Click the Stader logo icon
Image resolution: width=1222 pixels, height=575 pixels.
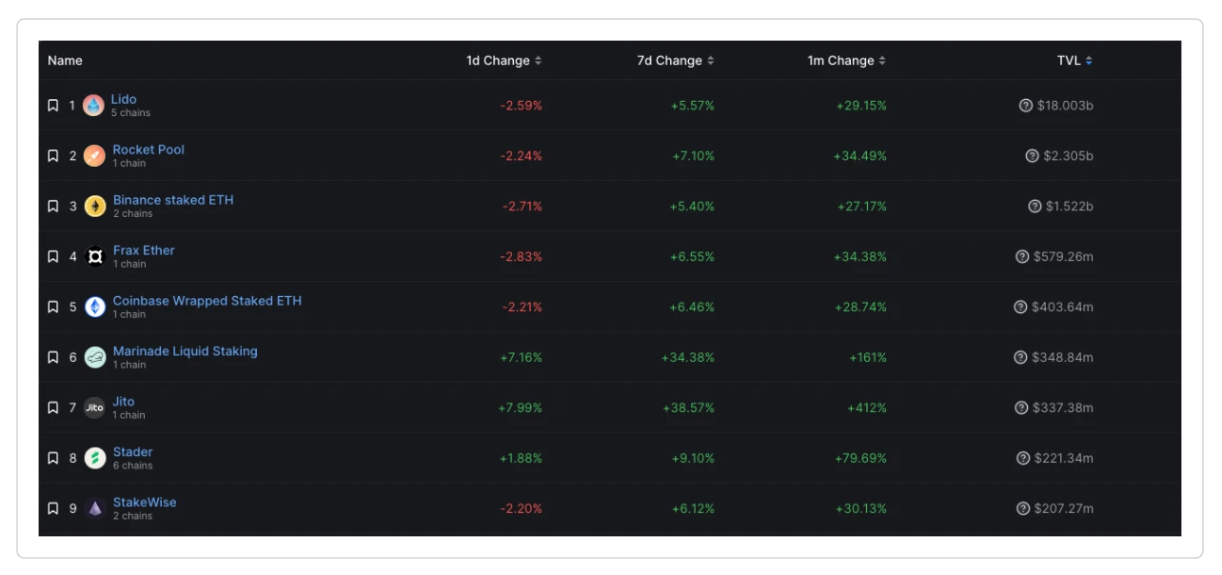tap(95, 458)
